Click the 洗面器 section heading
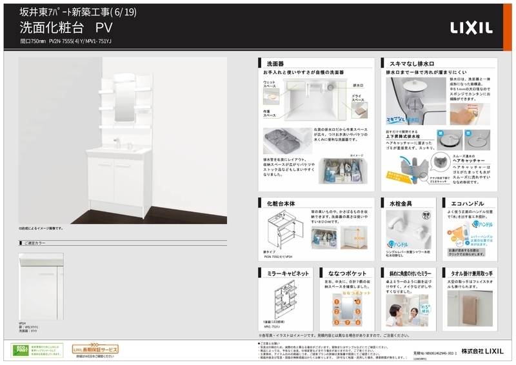The width and height of the screenshot is (516, 365). pos(275,64)
